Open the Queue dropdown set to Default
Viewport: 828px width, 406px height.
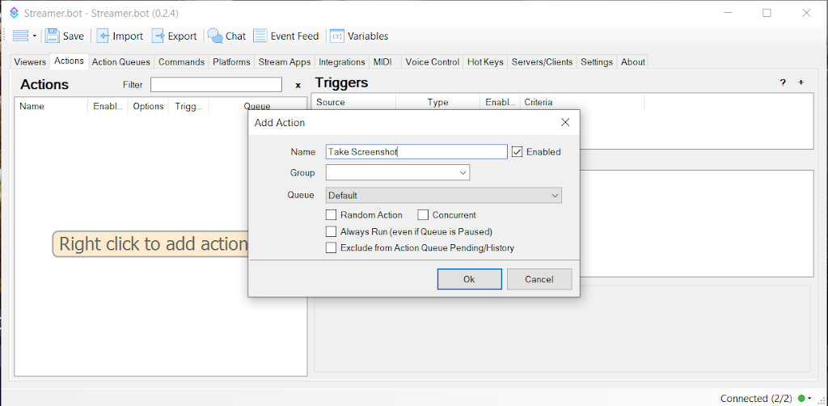click(555, 196)
